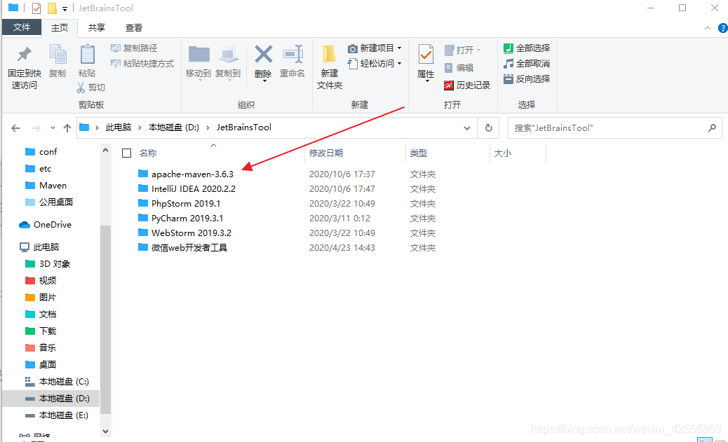Click the Refresh button in address bar
This screenshot has height=442, width=728.
point(488,127)
